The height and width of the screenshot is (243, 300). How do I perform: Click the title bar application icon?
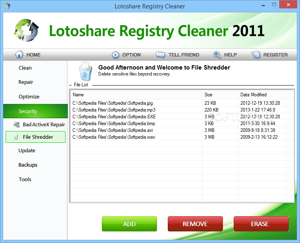[7, 6]
